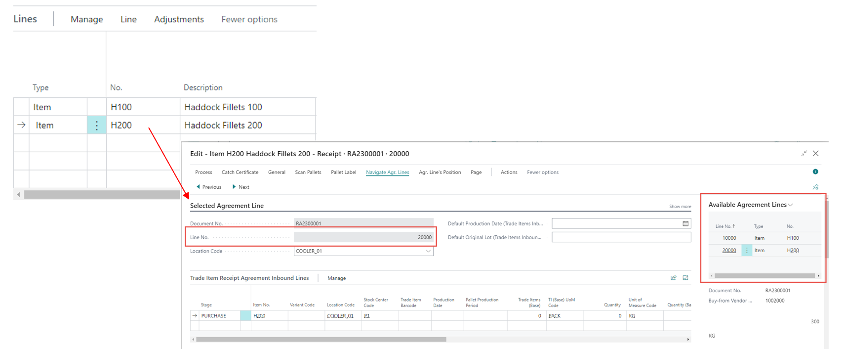
Task: Open row options for the H200 line
Action: click(x=97, y=126)
